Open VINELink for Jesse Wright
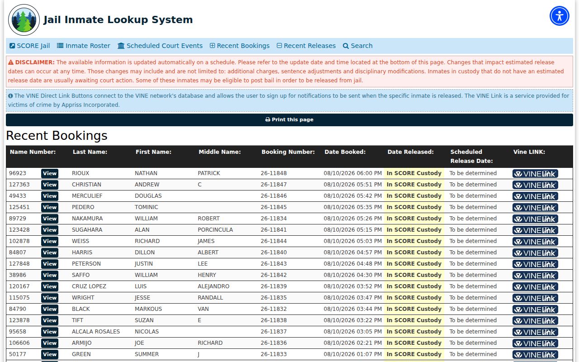 coord(535,298)
